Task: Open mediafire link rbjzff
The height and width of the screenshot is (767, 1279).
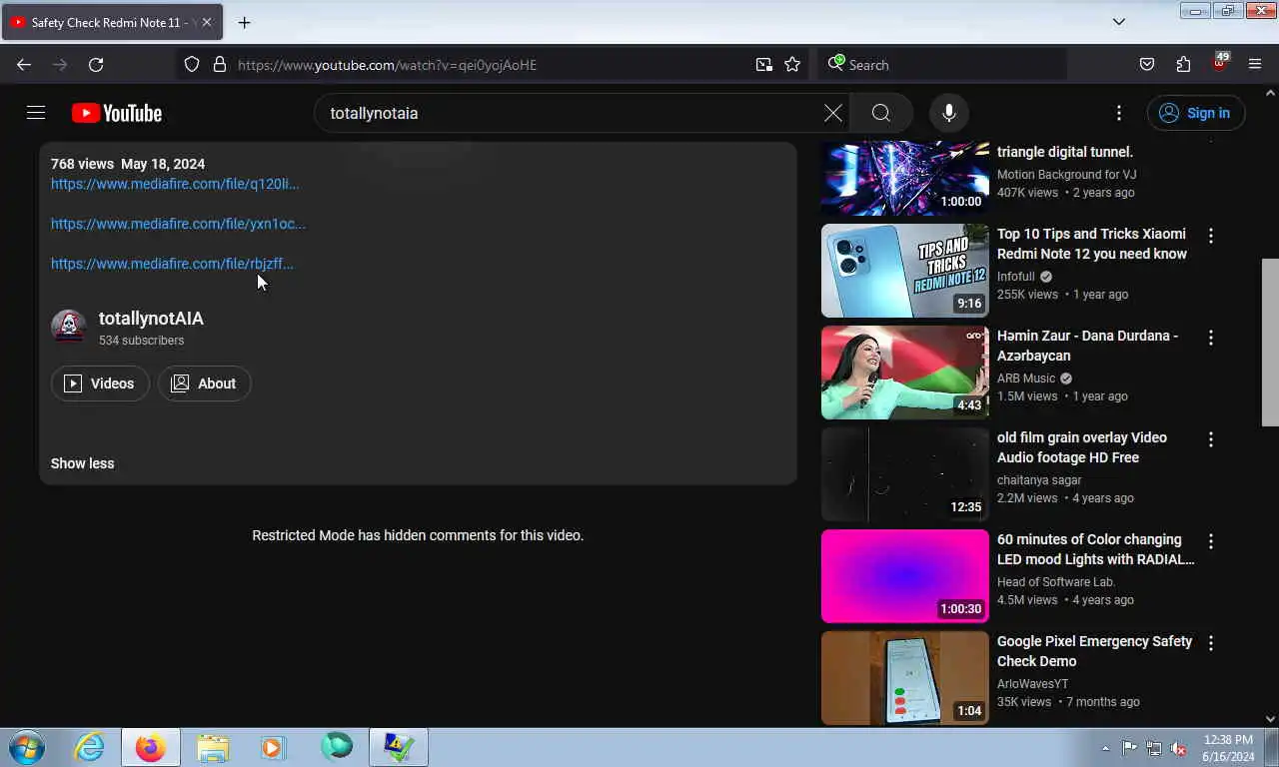Action: (172, 264)
